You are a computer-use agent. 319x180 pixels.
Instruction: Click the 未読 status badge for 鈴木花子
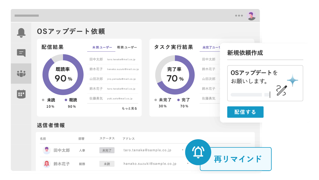tap(107, 164)
